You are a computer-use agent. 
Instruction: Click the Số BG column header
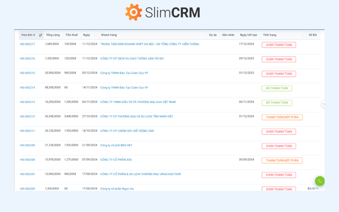coord(313,35)
